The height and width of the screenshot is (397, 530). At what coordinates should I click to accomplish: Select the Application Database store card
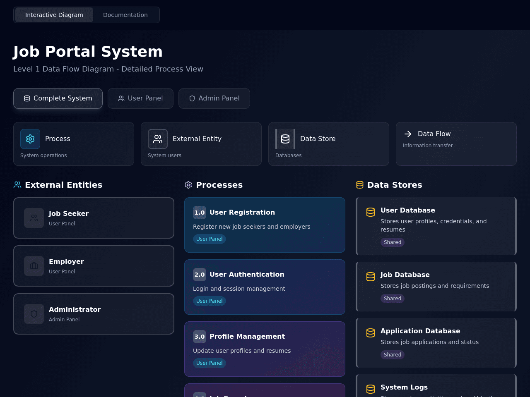click(436, 343)
